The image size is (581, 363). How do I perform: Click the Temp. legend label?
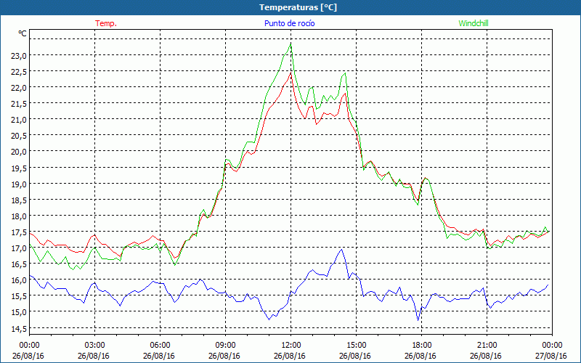pyautogui.click(x=106, y=23)
